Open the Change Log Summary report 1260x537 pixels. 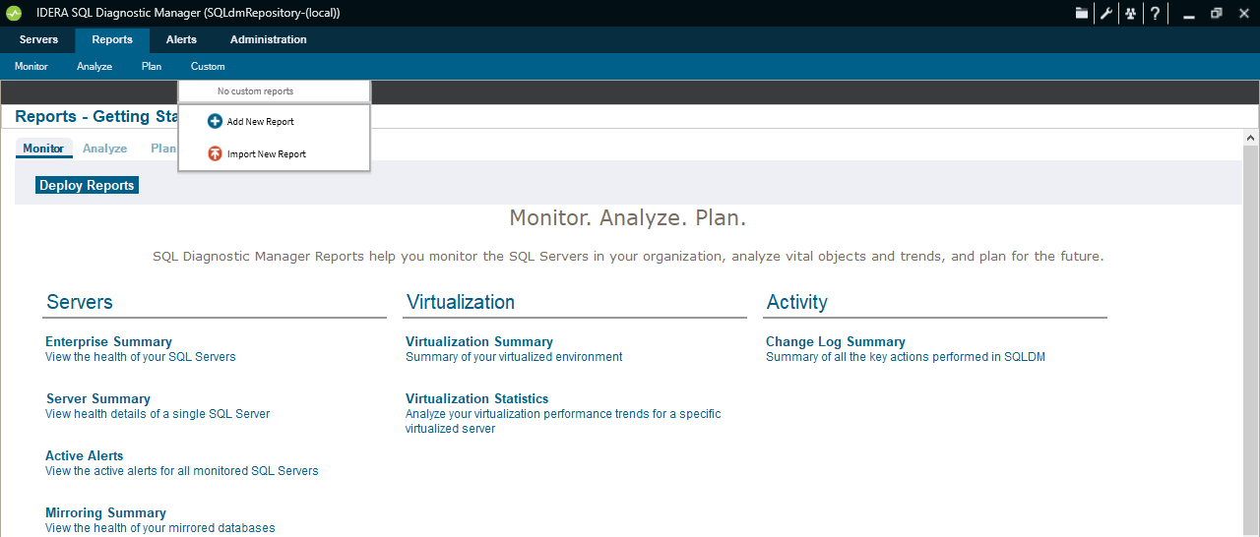tap(835, 342)
